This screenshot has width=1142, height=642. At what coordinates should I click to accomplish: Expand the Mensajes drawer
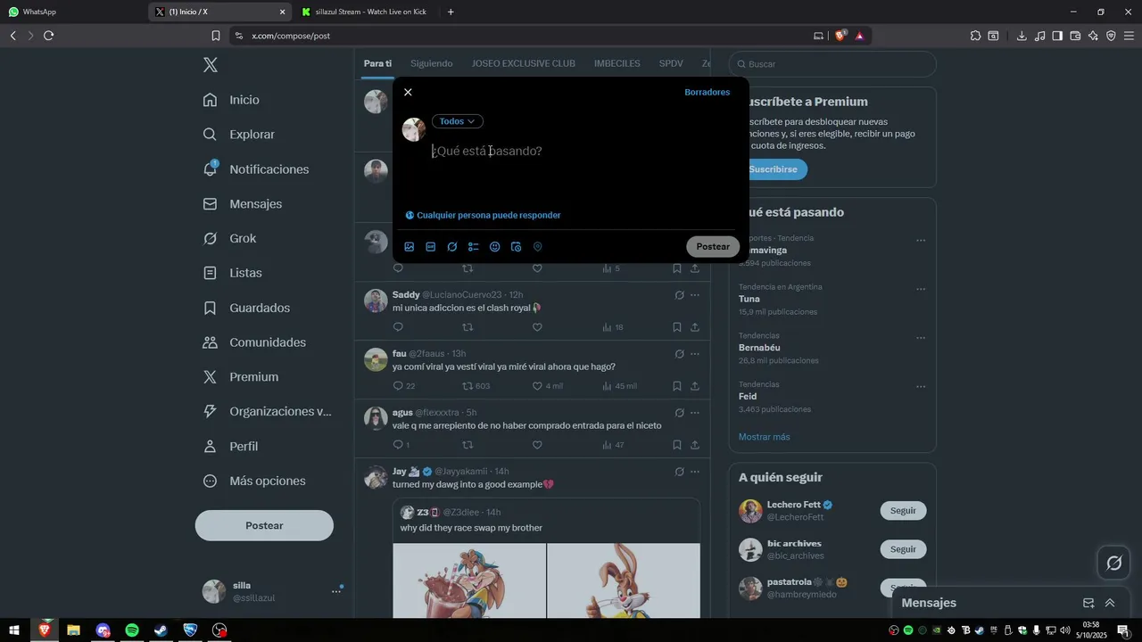(x=1110, y=603)
